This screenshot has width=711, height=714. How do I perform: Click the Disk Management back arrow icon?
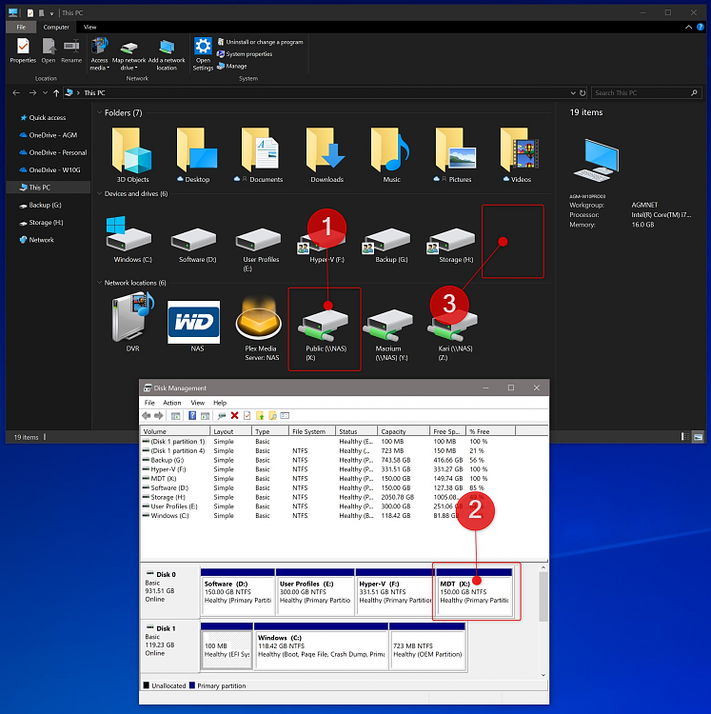[x=147, y=415]
